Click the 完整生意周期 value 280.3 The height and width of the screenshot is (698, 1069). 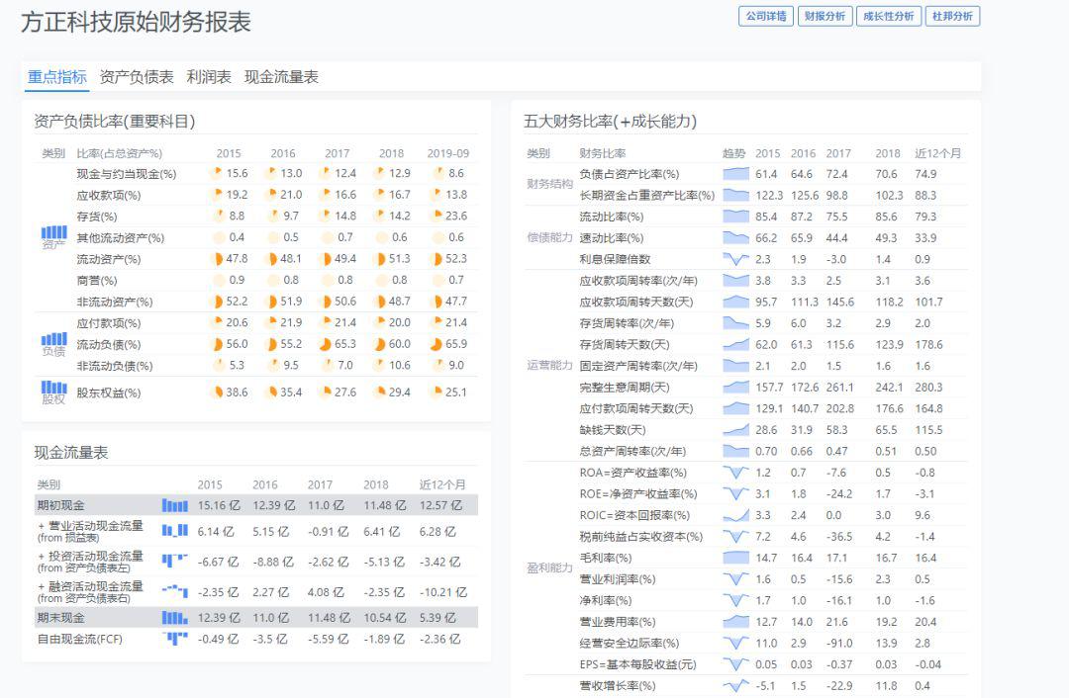pyautogui.click(x=928, y=388)
